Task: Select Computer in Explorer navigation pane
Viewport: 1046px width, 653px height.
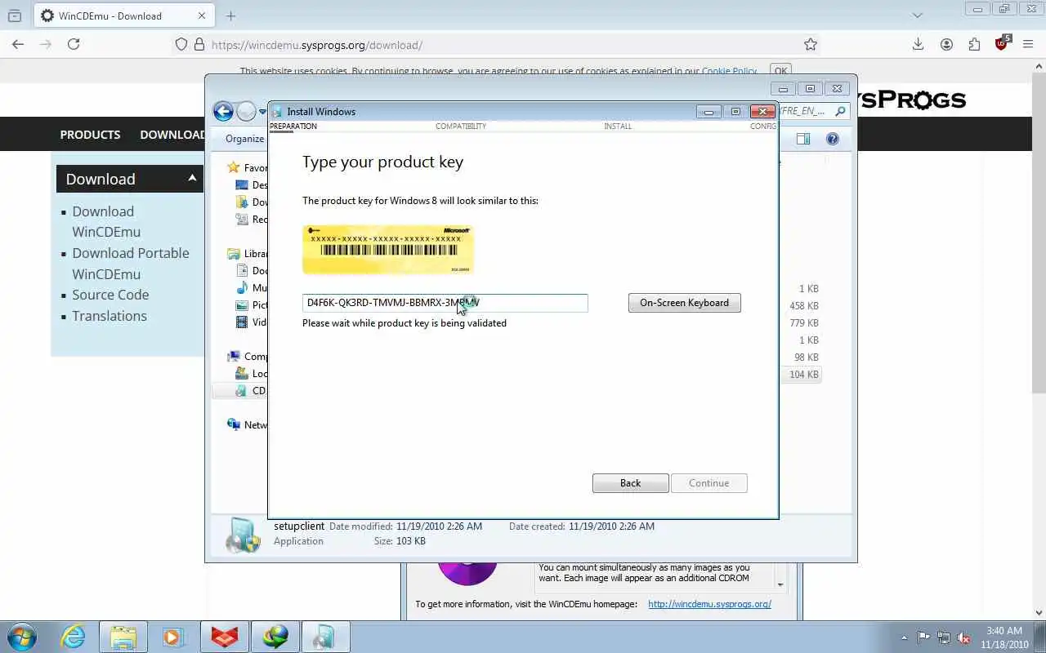Action: tap(247, 357)
